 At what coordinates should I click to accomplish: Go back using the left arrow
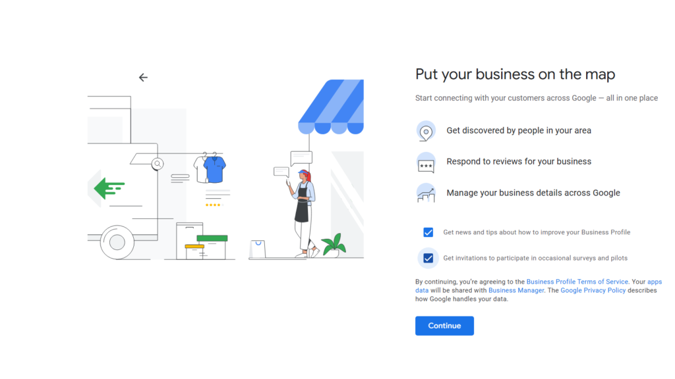pos(143,78)
